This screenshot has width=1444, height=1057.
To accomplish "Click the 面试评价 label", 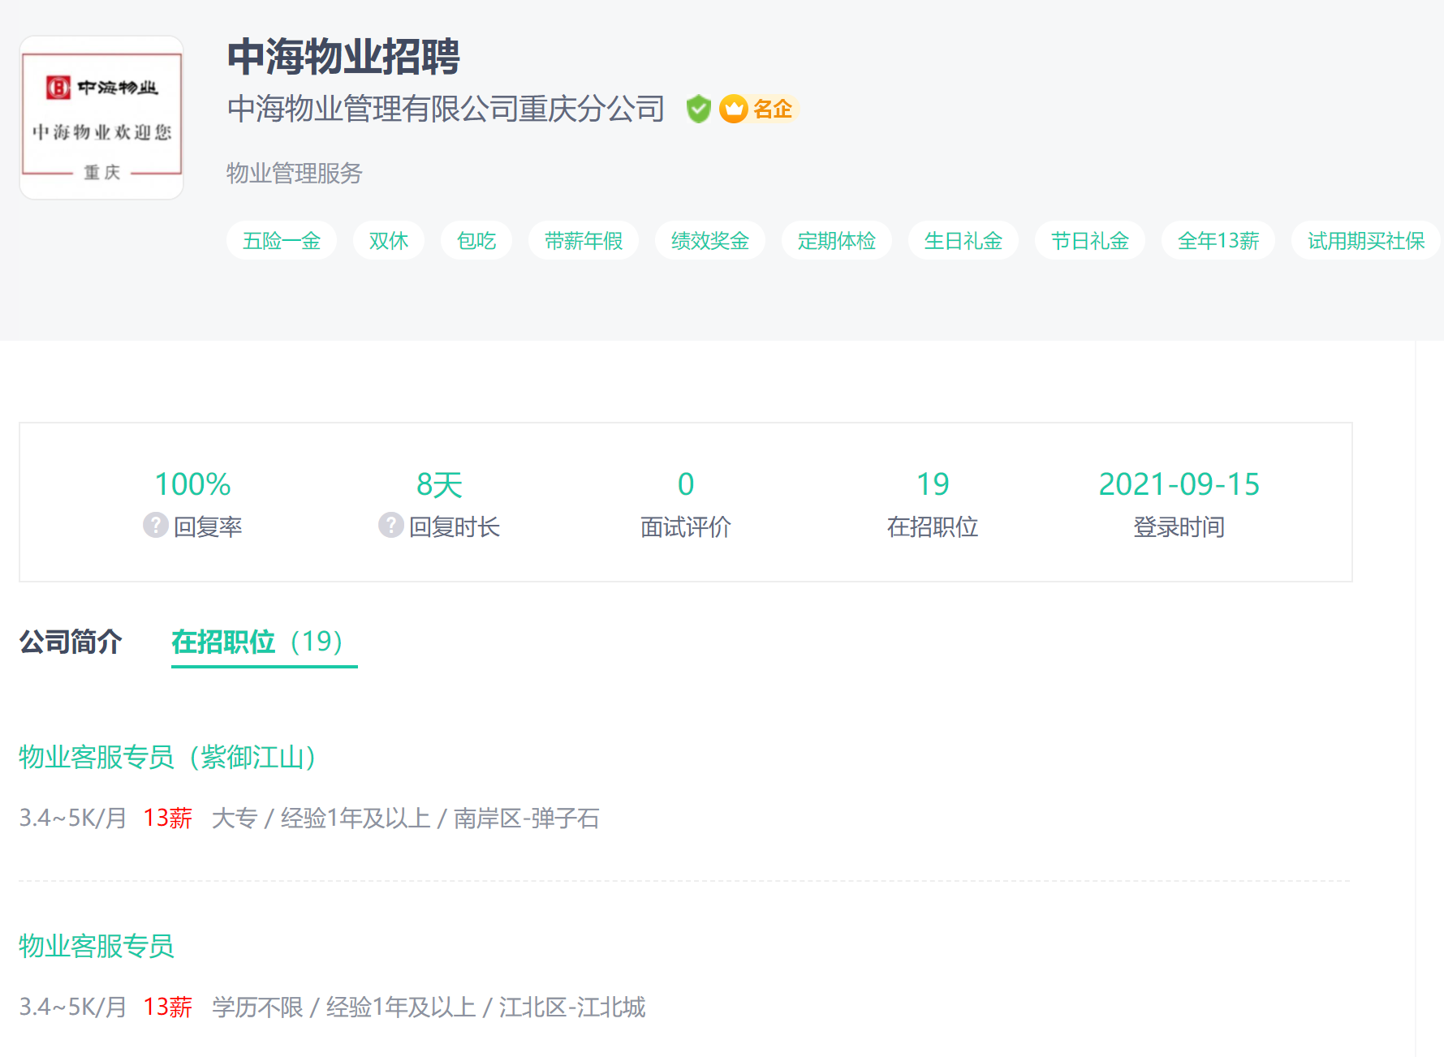I will (686, 526).
